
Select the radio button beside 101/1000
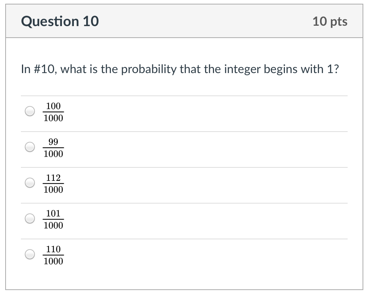pyautogui.click(x=30, y=219)
